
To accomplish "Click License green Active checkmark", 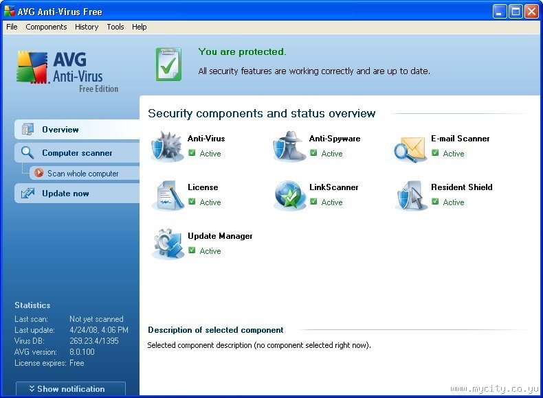I will click(x=192, y=201).
